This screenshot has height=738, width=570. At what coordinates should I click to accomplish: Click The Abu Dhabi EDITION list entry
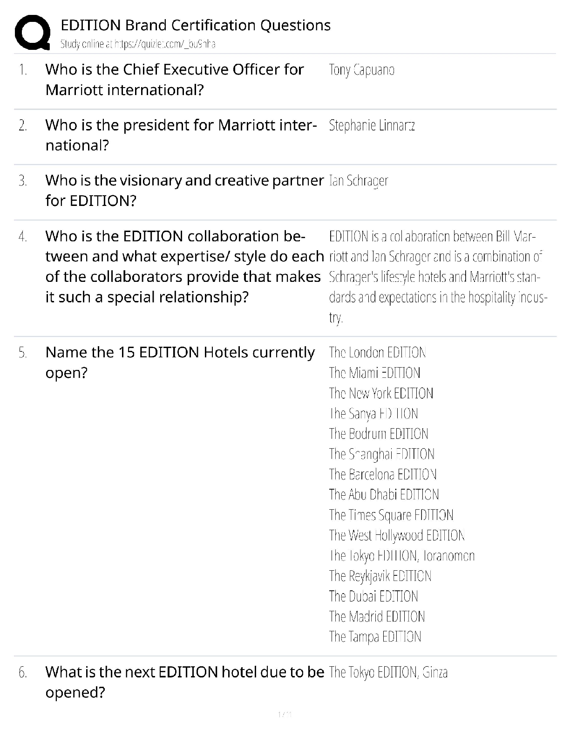click(x=384, y=494)
